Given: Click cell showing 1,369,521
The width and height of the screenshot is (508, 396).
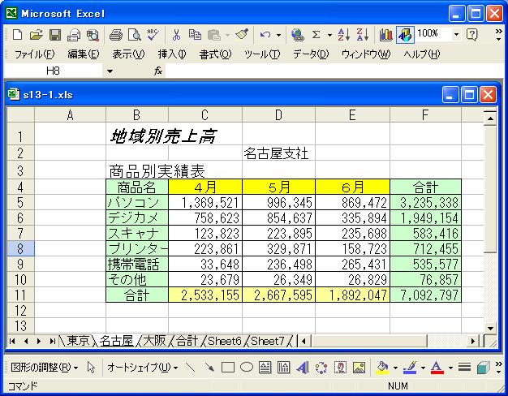Looking at the screenshot, I should pyautogui.click(x=205, y=202).
